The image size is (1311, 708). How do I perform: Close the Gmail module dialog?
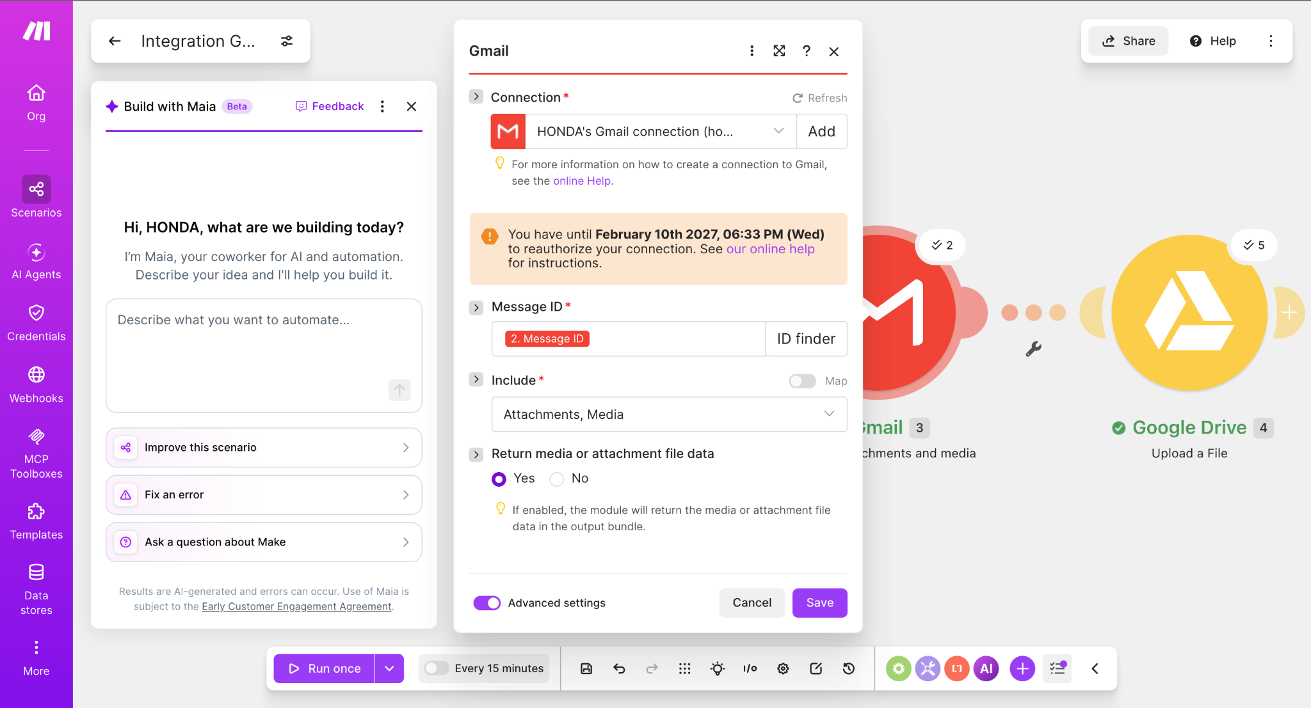point(833,51)
